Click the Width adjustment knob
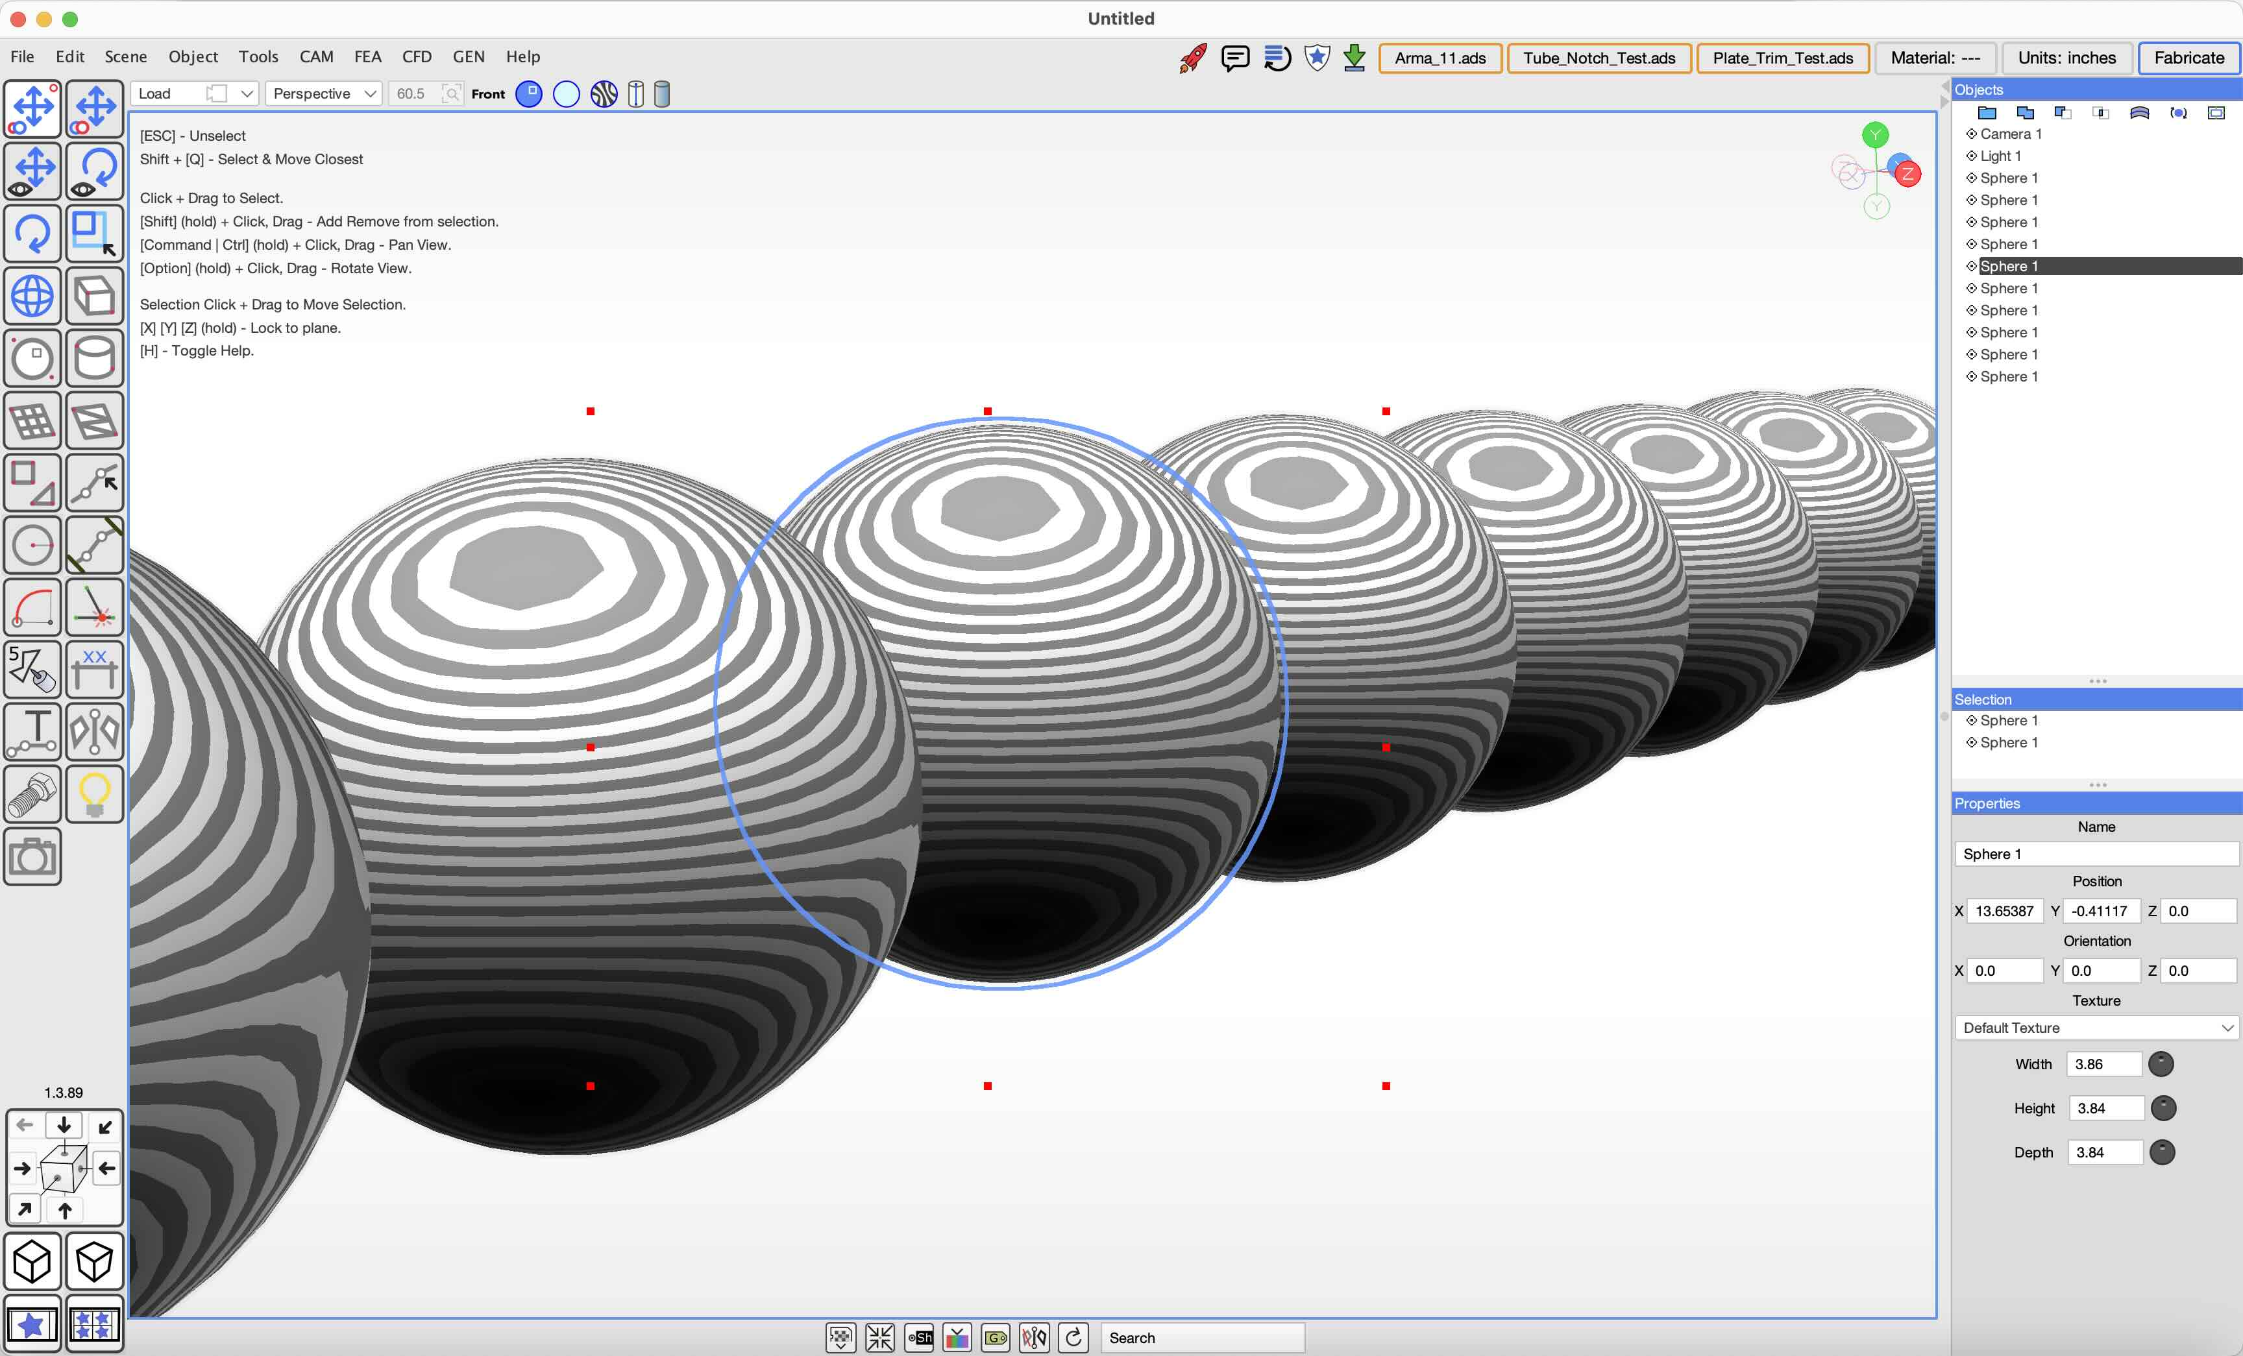 (2161, 1064)
